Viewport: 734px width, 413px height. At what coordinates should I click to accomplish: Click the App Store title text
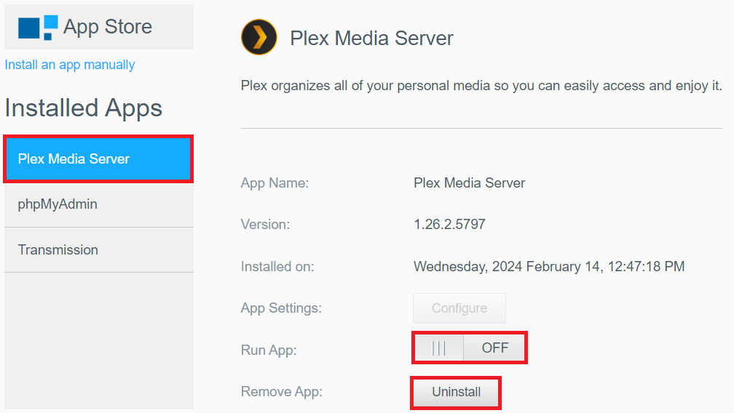point(108,27)
